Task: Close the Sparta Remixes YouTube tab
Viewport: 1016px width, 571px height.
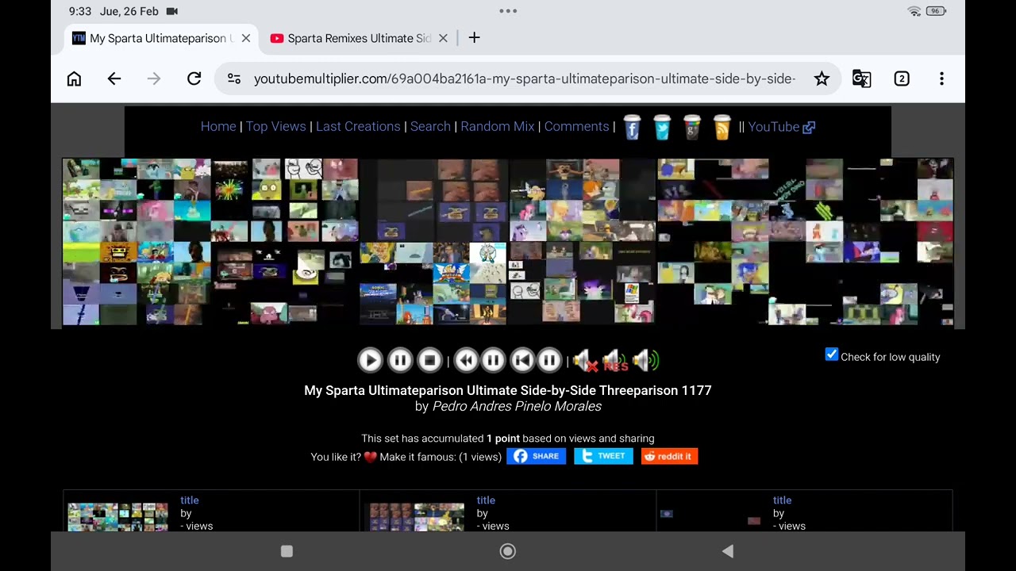Action: tap(443, 38)
